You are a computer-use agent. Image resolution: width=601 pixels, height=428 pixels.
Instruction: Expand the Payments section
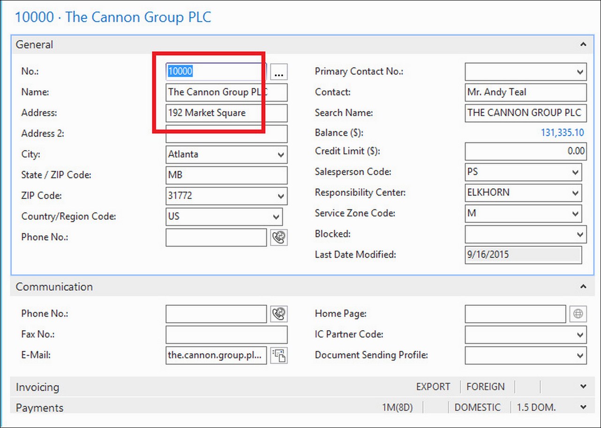click(x=583, y=407)
